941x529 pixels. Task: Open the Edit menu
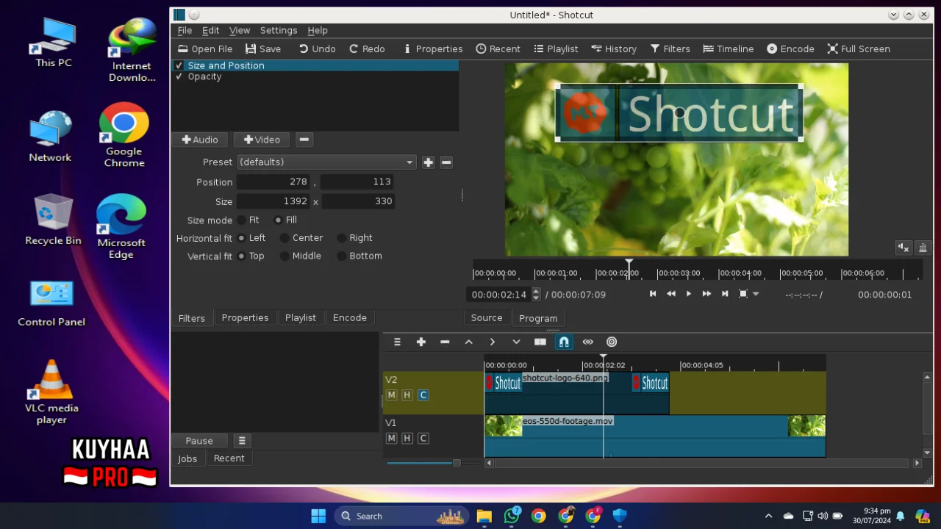click(x=210, y=30)
